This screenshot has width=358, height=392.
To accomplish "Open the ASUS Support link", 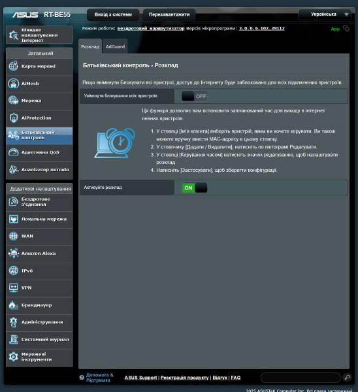I will (140, 378).
